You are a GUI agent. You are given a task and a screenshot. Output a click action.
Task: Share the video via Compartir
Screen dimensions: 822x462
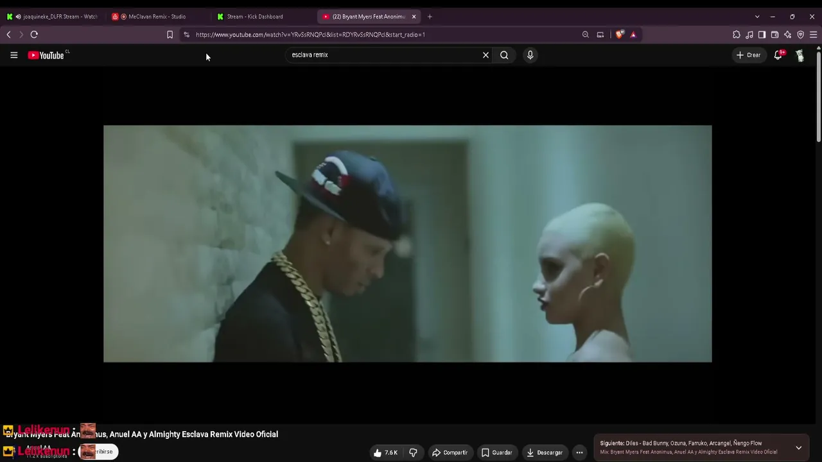[450, 452]
